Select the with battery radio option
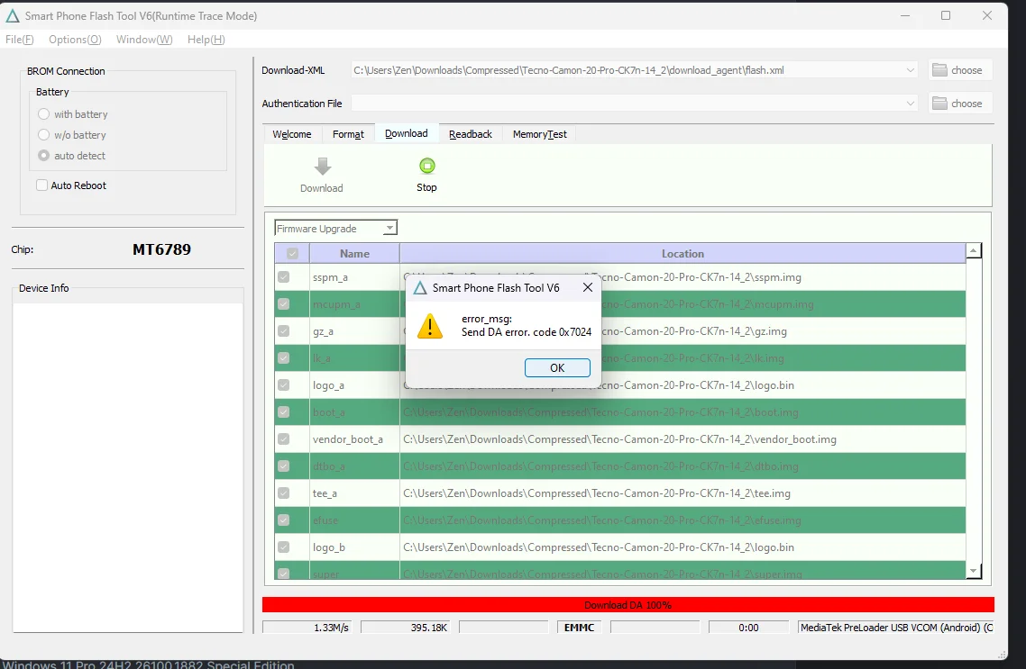 pyautogui.click(x=44, y=113)
